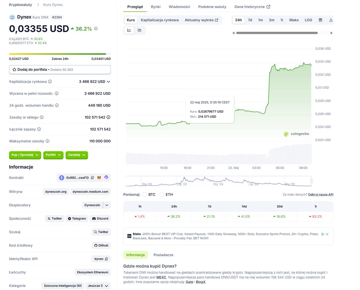Click the Ethereum logo in the contract row
This screenshot has height=290, width=360.
point(62,178)
